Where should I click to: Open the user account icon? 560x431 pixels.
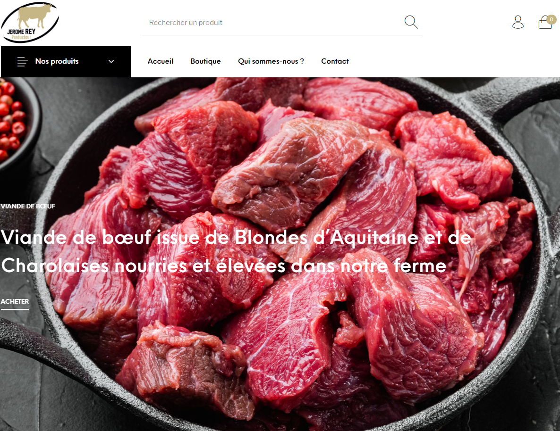[x=518, y=22]
